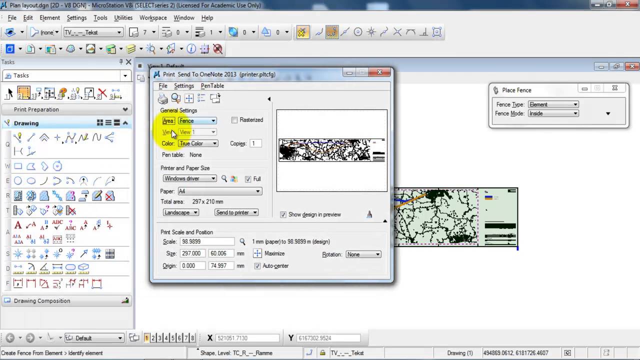Open the Print Attributes list icon

click(201, 98)
